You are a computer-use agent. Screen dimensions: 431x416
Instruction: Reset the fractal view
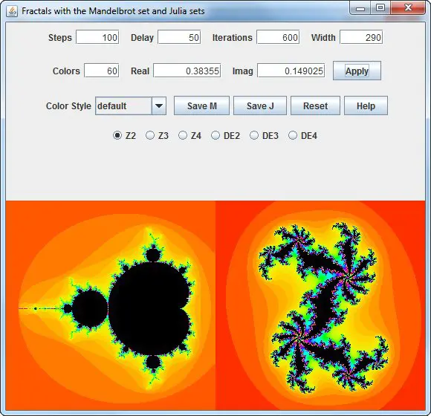coord(315,105)
